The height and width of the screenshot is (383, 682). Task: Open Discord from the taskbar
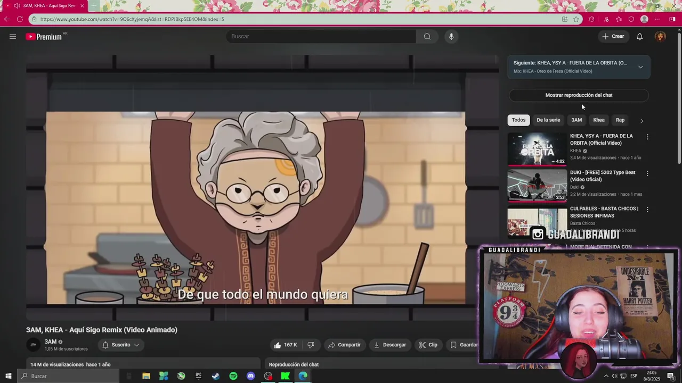point(251,376)
